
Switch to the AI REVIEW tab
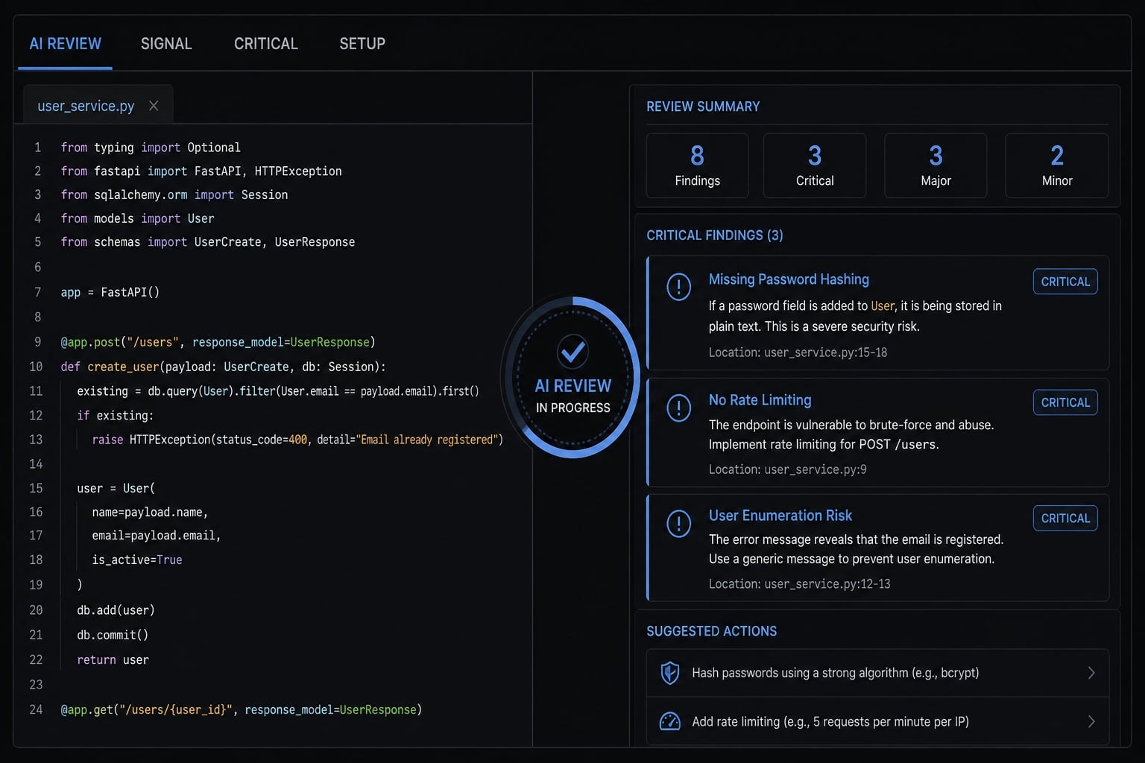point(65,44)
